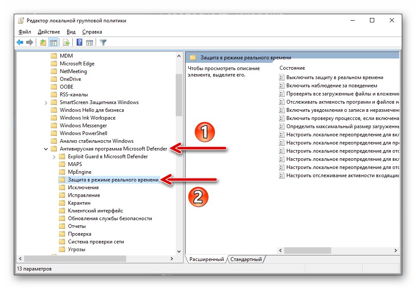Select the MDM folder
Image resolution: width=416 pixels, height=289 pixels.
[62, 56]
